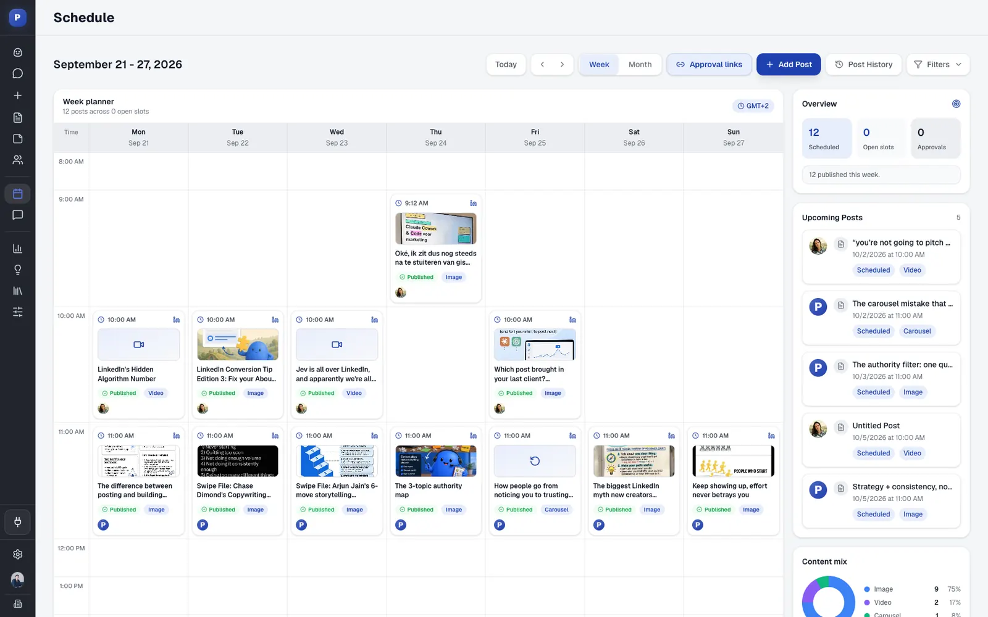Open the analytics bar chart sidebar icon
Viewport: 988px width, 617px height.
17,249
